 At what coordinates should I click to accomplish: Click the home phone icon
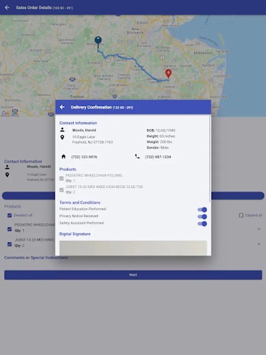pos(63,157)
